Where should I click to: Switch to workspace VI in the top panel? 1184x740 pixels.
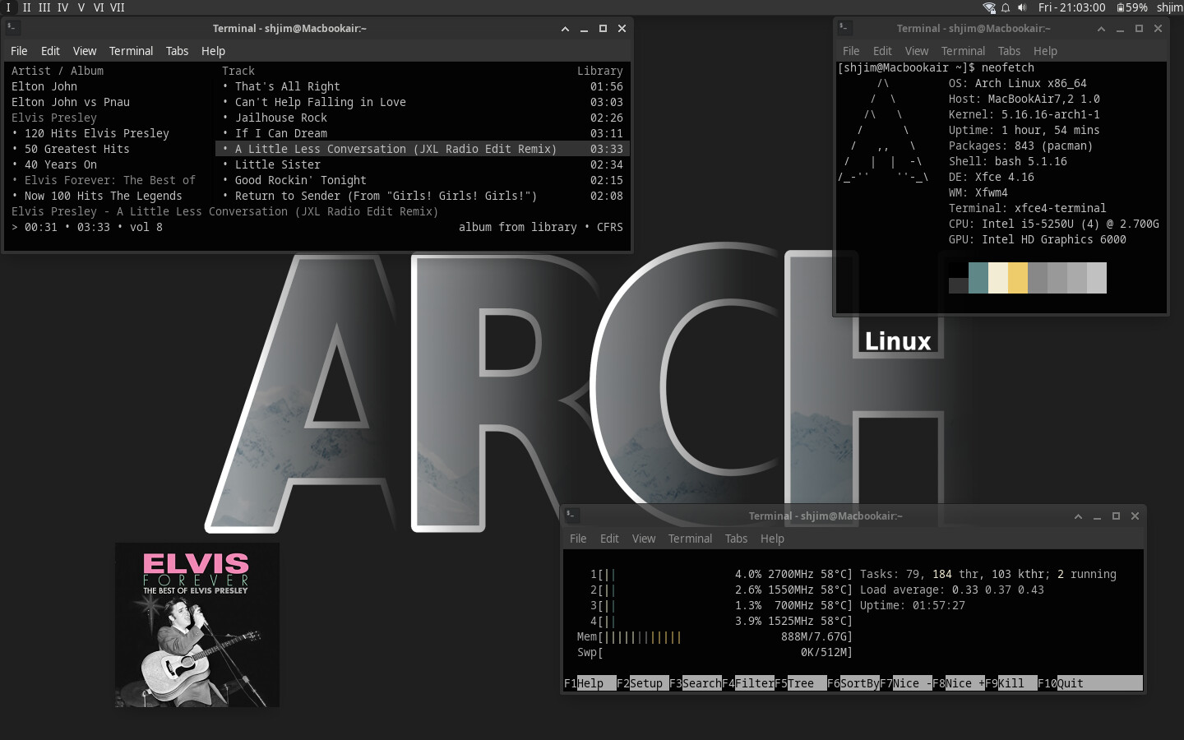[x=99, y=7]
